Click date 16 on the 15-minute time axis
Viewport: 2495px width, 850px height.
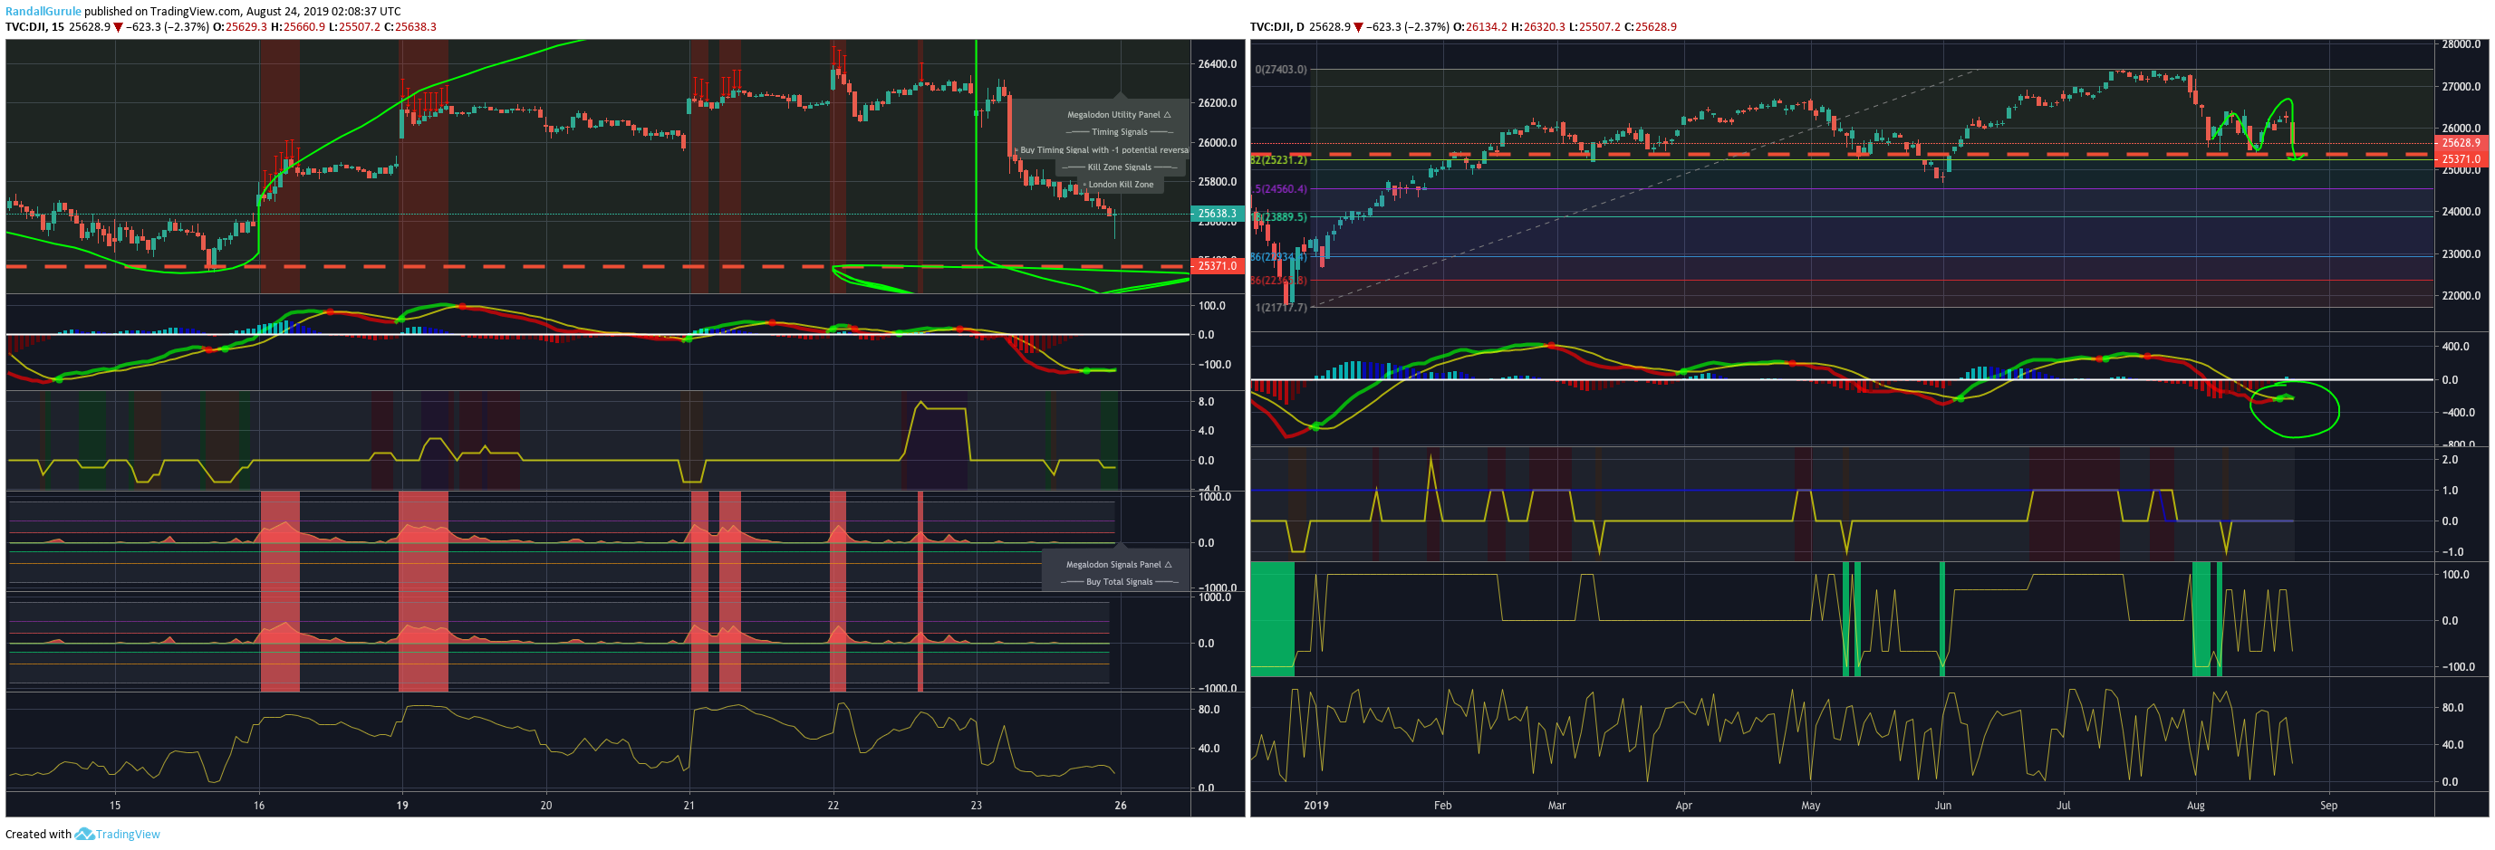click(x=258, y=805)
